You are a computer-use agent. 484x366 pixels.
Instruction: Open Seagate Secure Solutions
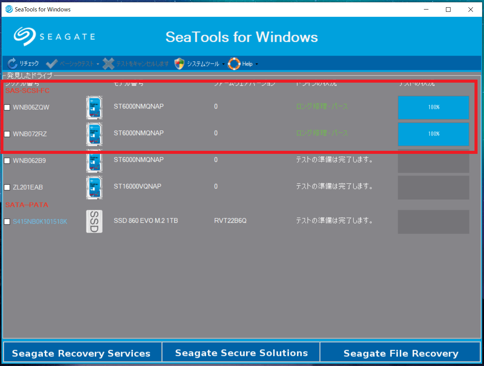pyautogui.click(x=241, y=352)
